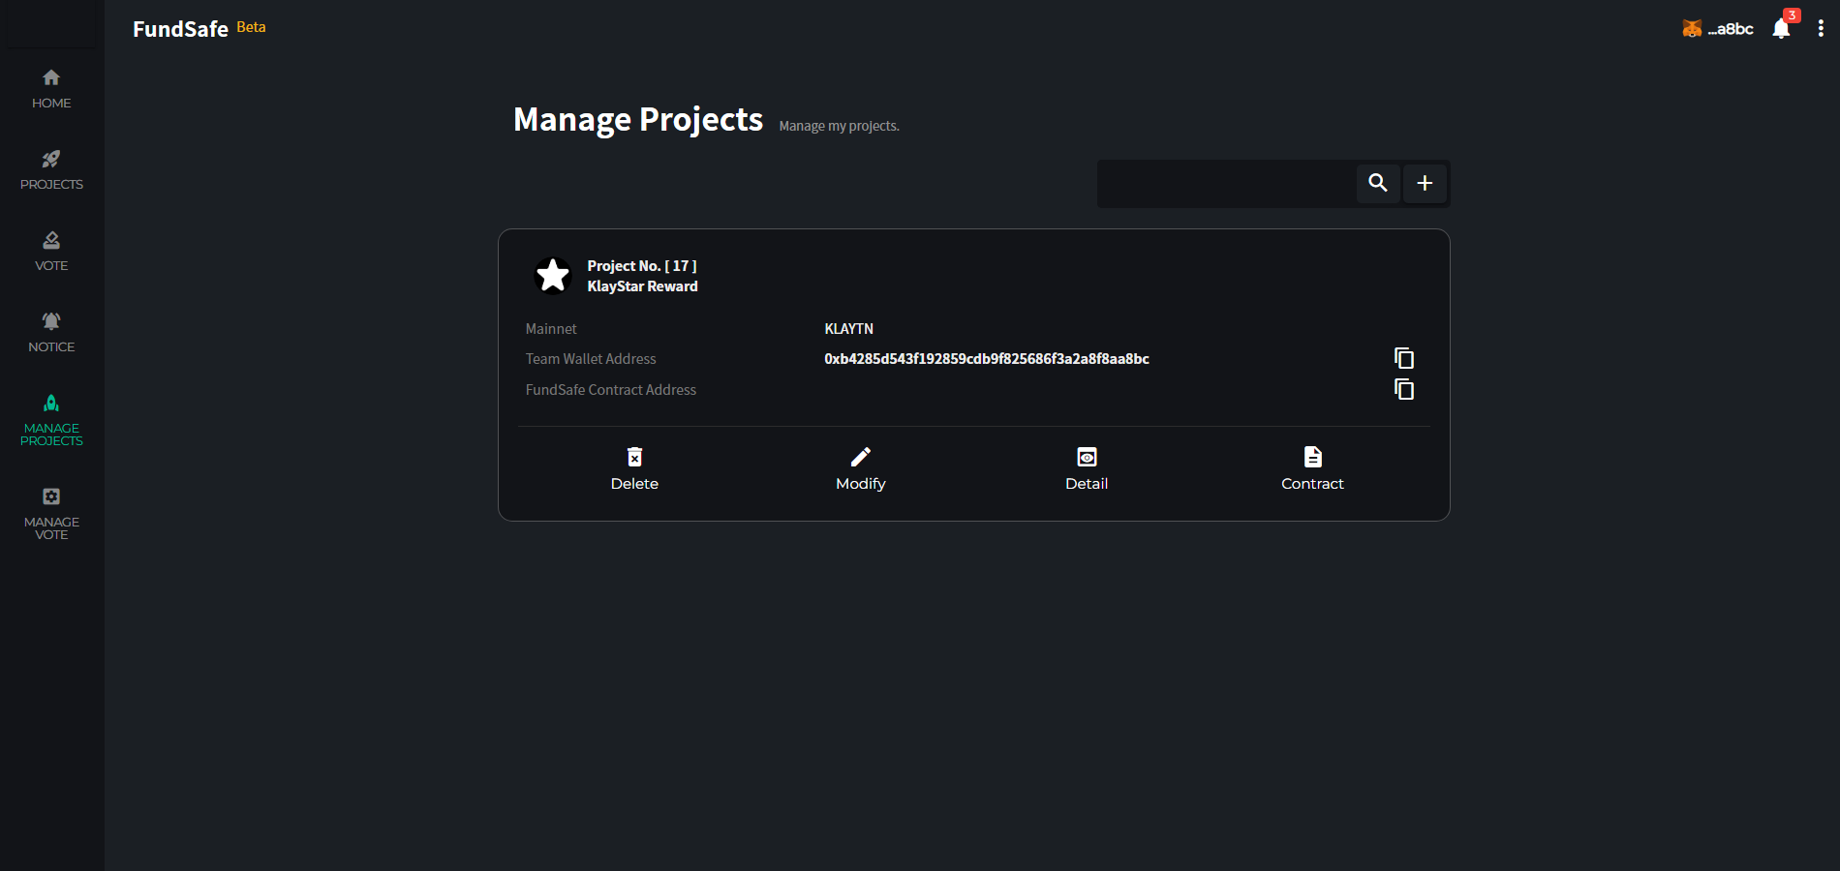Click the Project No. [ 17 ] title
This screenshot has width=1840, height=871.
[x=642, y=265]
